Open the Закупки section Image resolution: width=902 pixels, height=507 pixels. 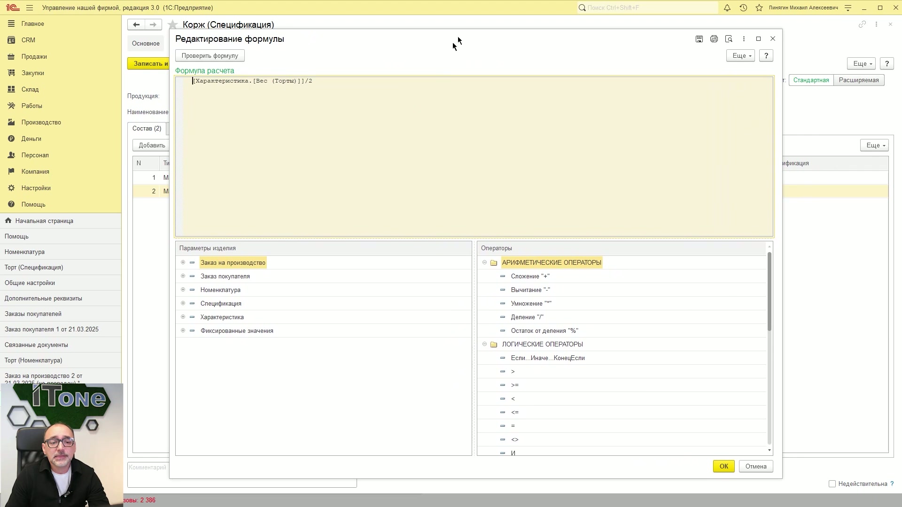point(32,73)
